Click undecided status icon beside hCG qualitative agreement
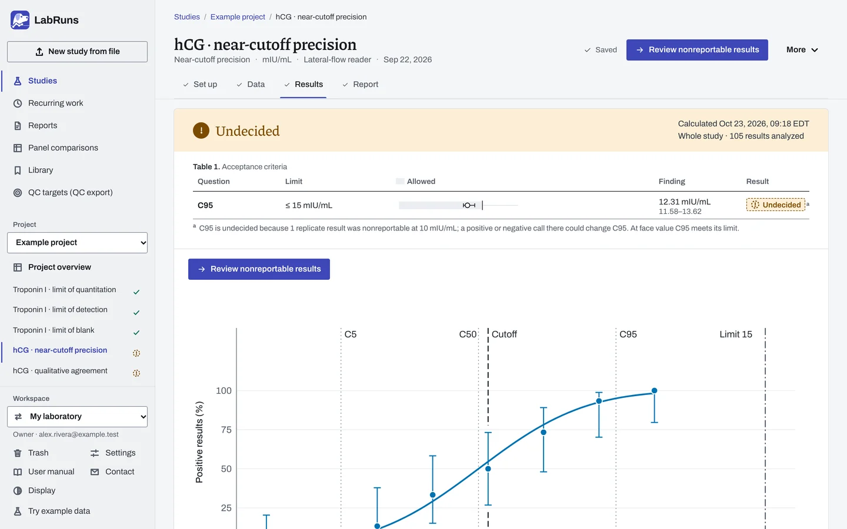Image resolution: width=847 pixels, height=529 pixels. [x=136, y=373]
